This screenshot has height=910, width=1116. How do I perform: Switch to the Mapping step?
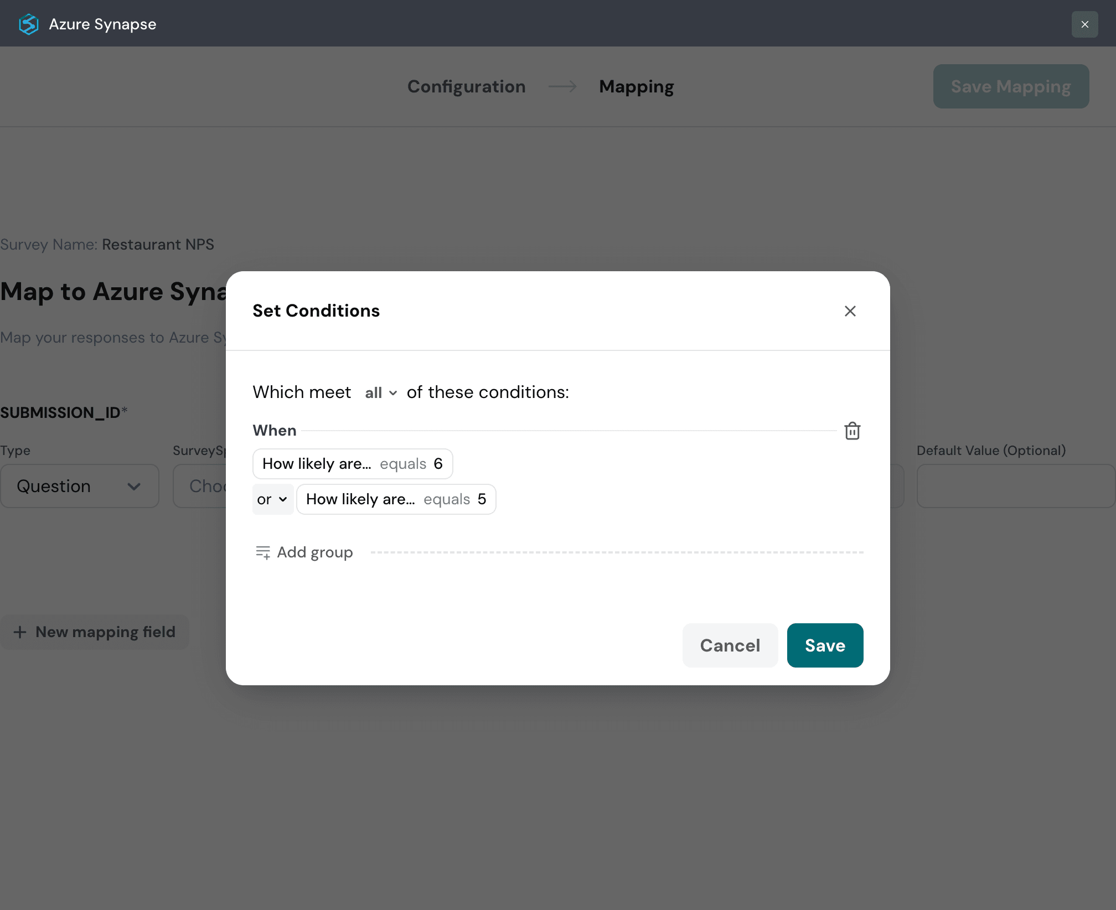coord(636,86)
